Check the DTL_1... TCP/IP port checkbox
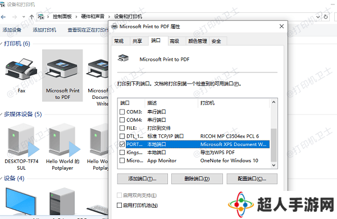This screenshot has height=219, width=337. [x=122, y=136]
